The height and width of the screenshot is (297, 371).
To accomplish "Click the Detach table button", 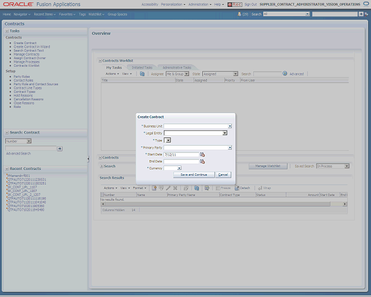I will 242,188.
